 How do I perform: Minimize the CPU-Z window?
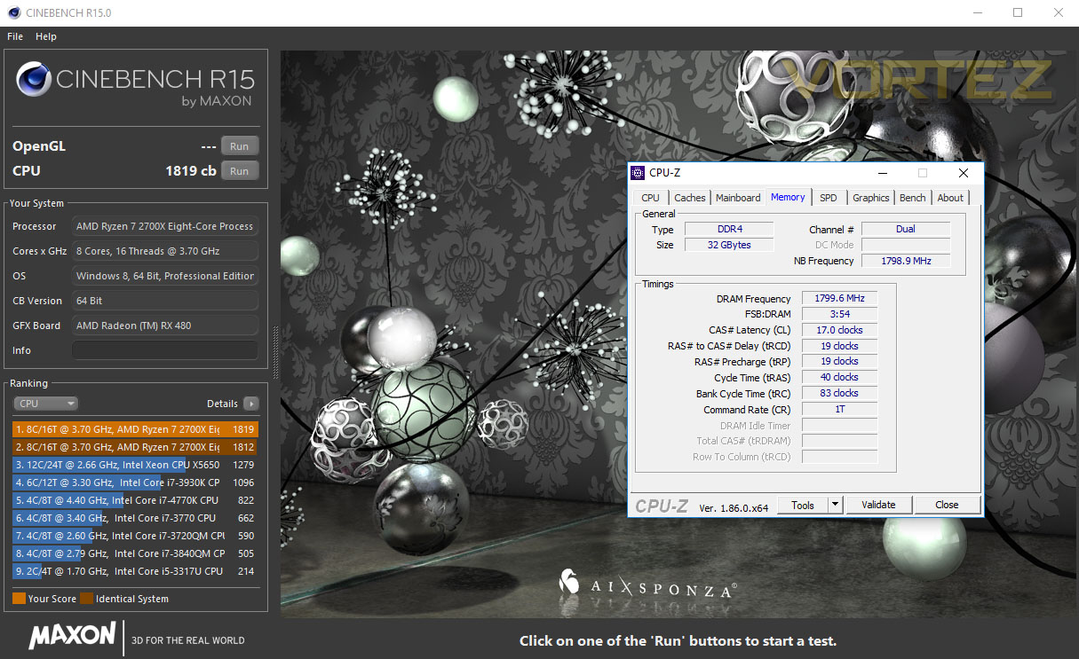click(882, 173)
